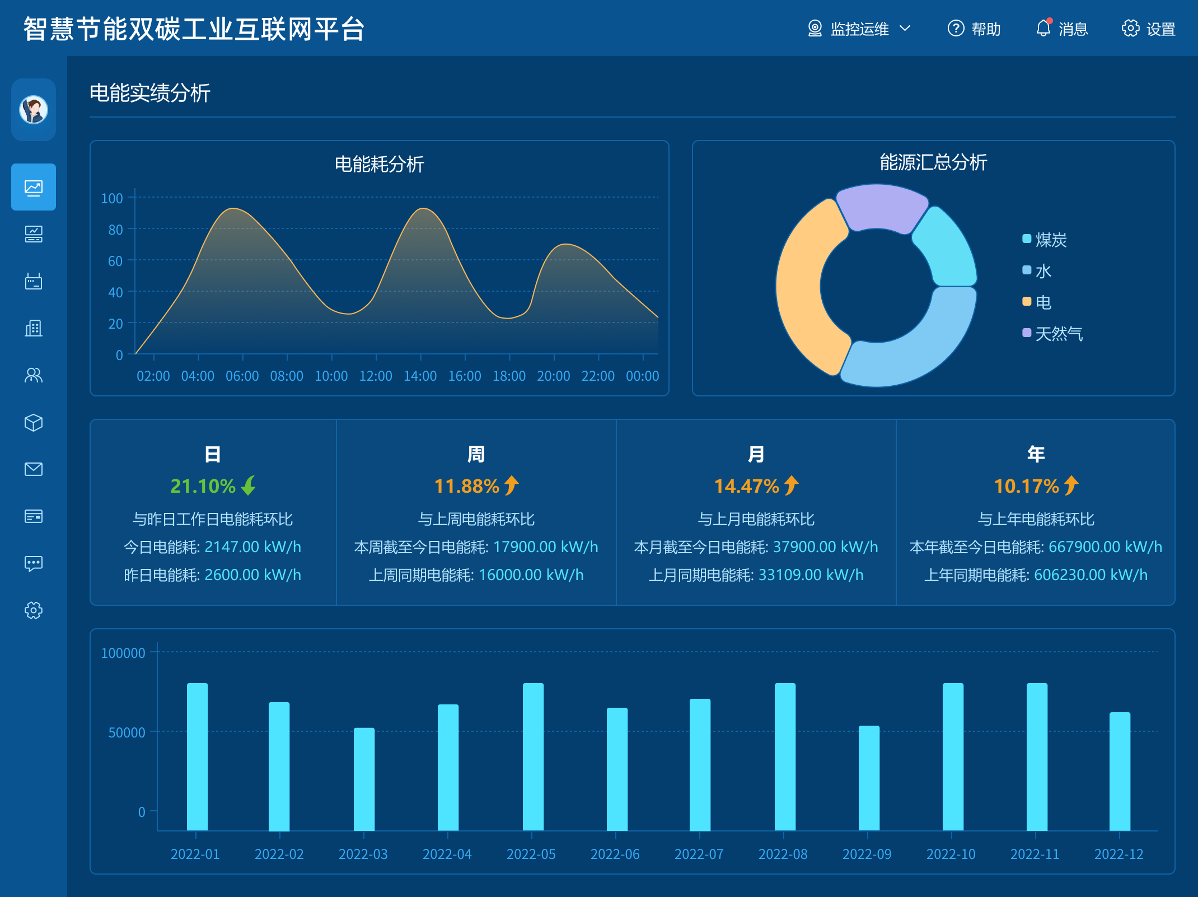Switch to 帮助 in the top bar
The width and height of the screenshot is (1198, 897).
[974, 29]
